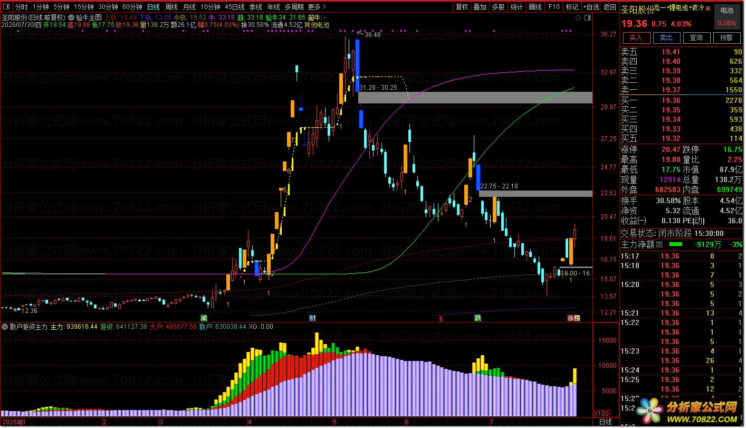Toggle the left sidebar panel icon
Image resolution: width=746 pixels, height=428 pixels.
(6, 7)
